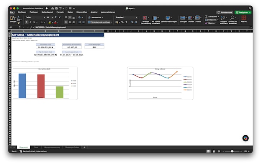
Task: Open the Seitenlayout ribbon tab
Action: [x=47, y=12]
